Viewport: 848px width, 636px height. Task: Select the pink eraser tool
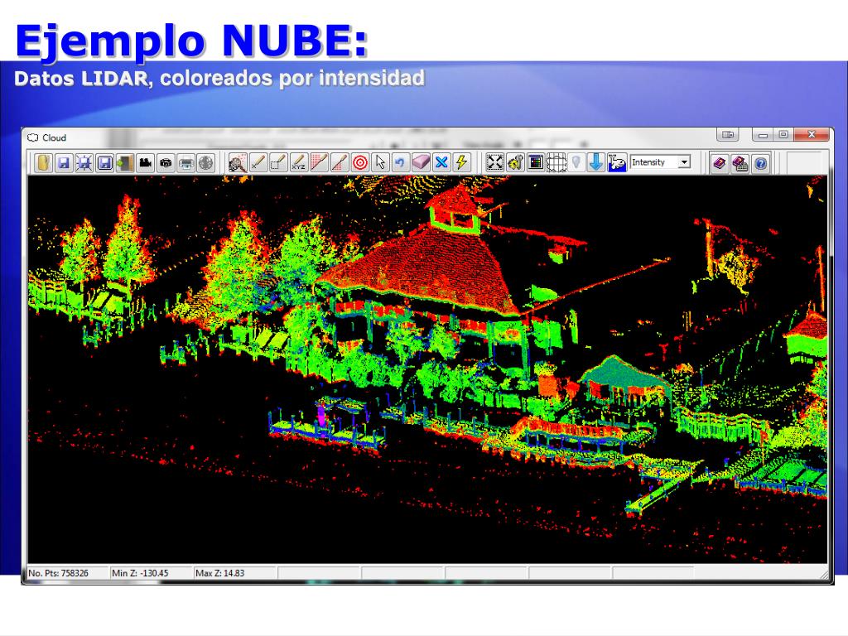coord(421,162)
